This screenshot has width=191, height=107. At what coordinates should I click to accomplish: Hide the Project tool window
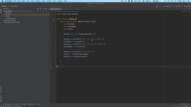click(x=48, y=9)
